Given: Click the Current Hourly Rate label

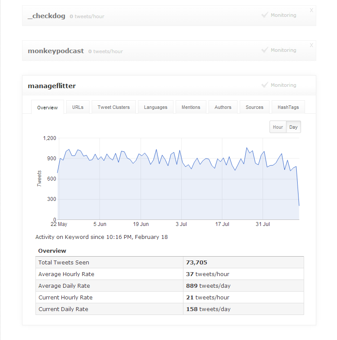Looking at the screenshot, I should click(65, 298).
